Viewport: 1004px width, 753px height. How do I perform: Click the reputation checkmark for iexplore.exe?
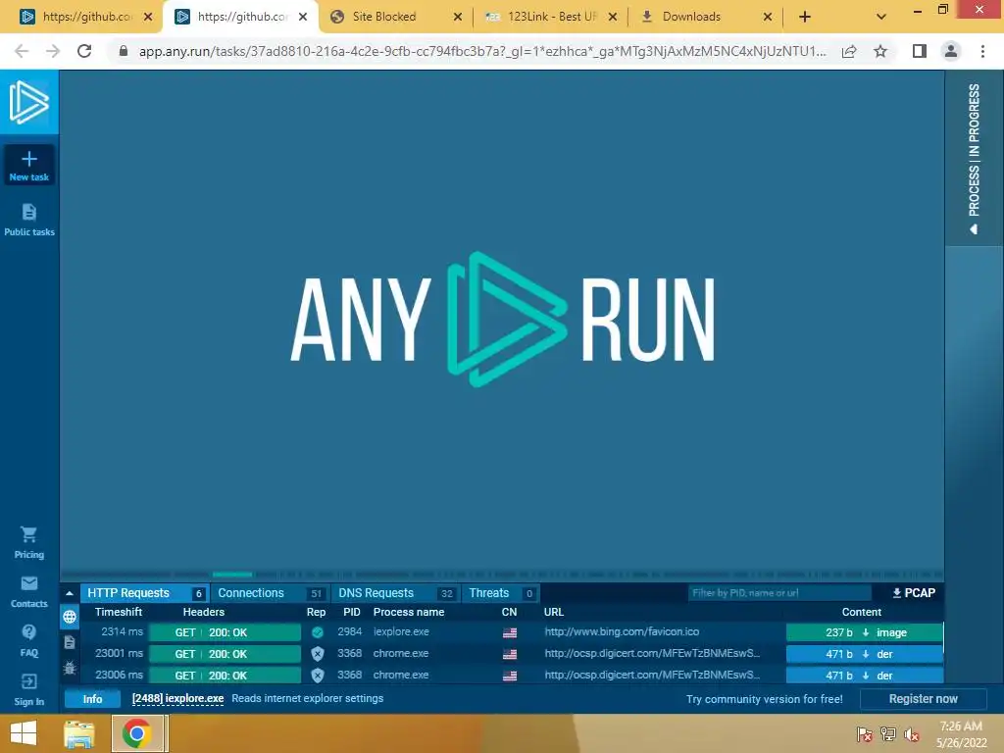(317, 632)
